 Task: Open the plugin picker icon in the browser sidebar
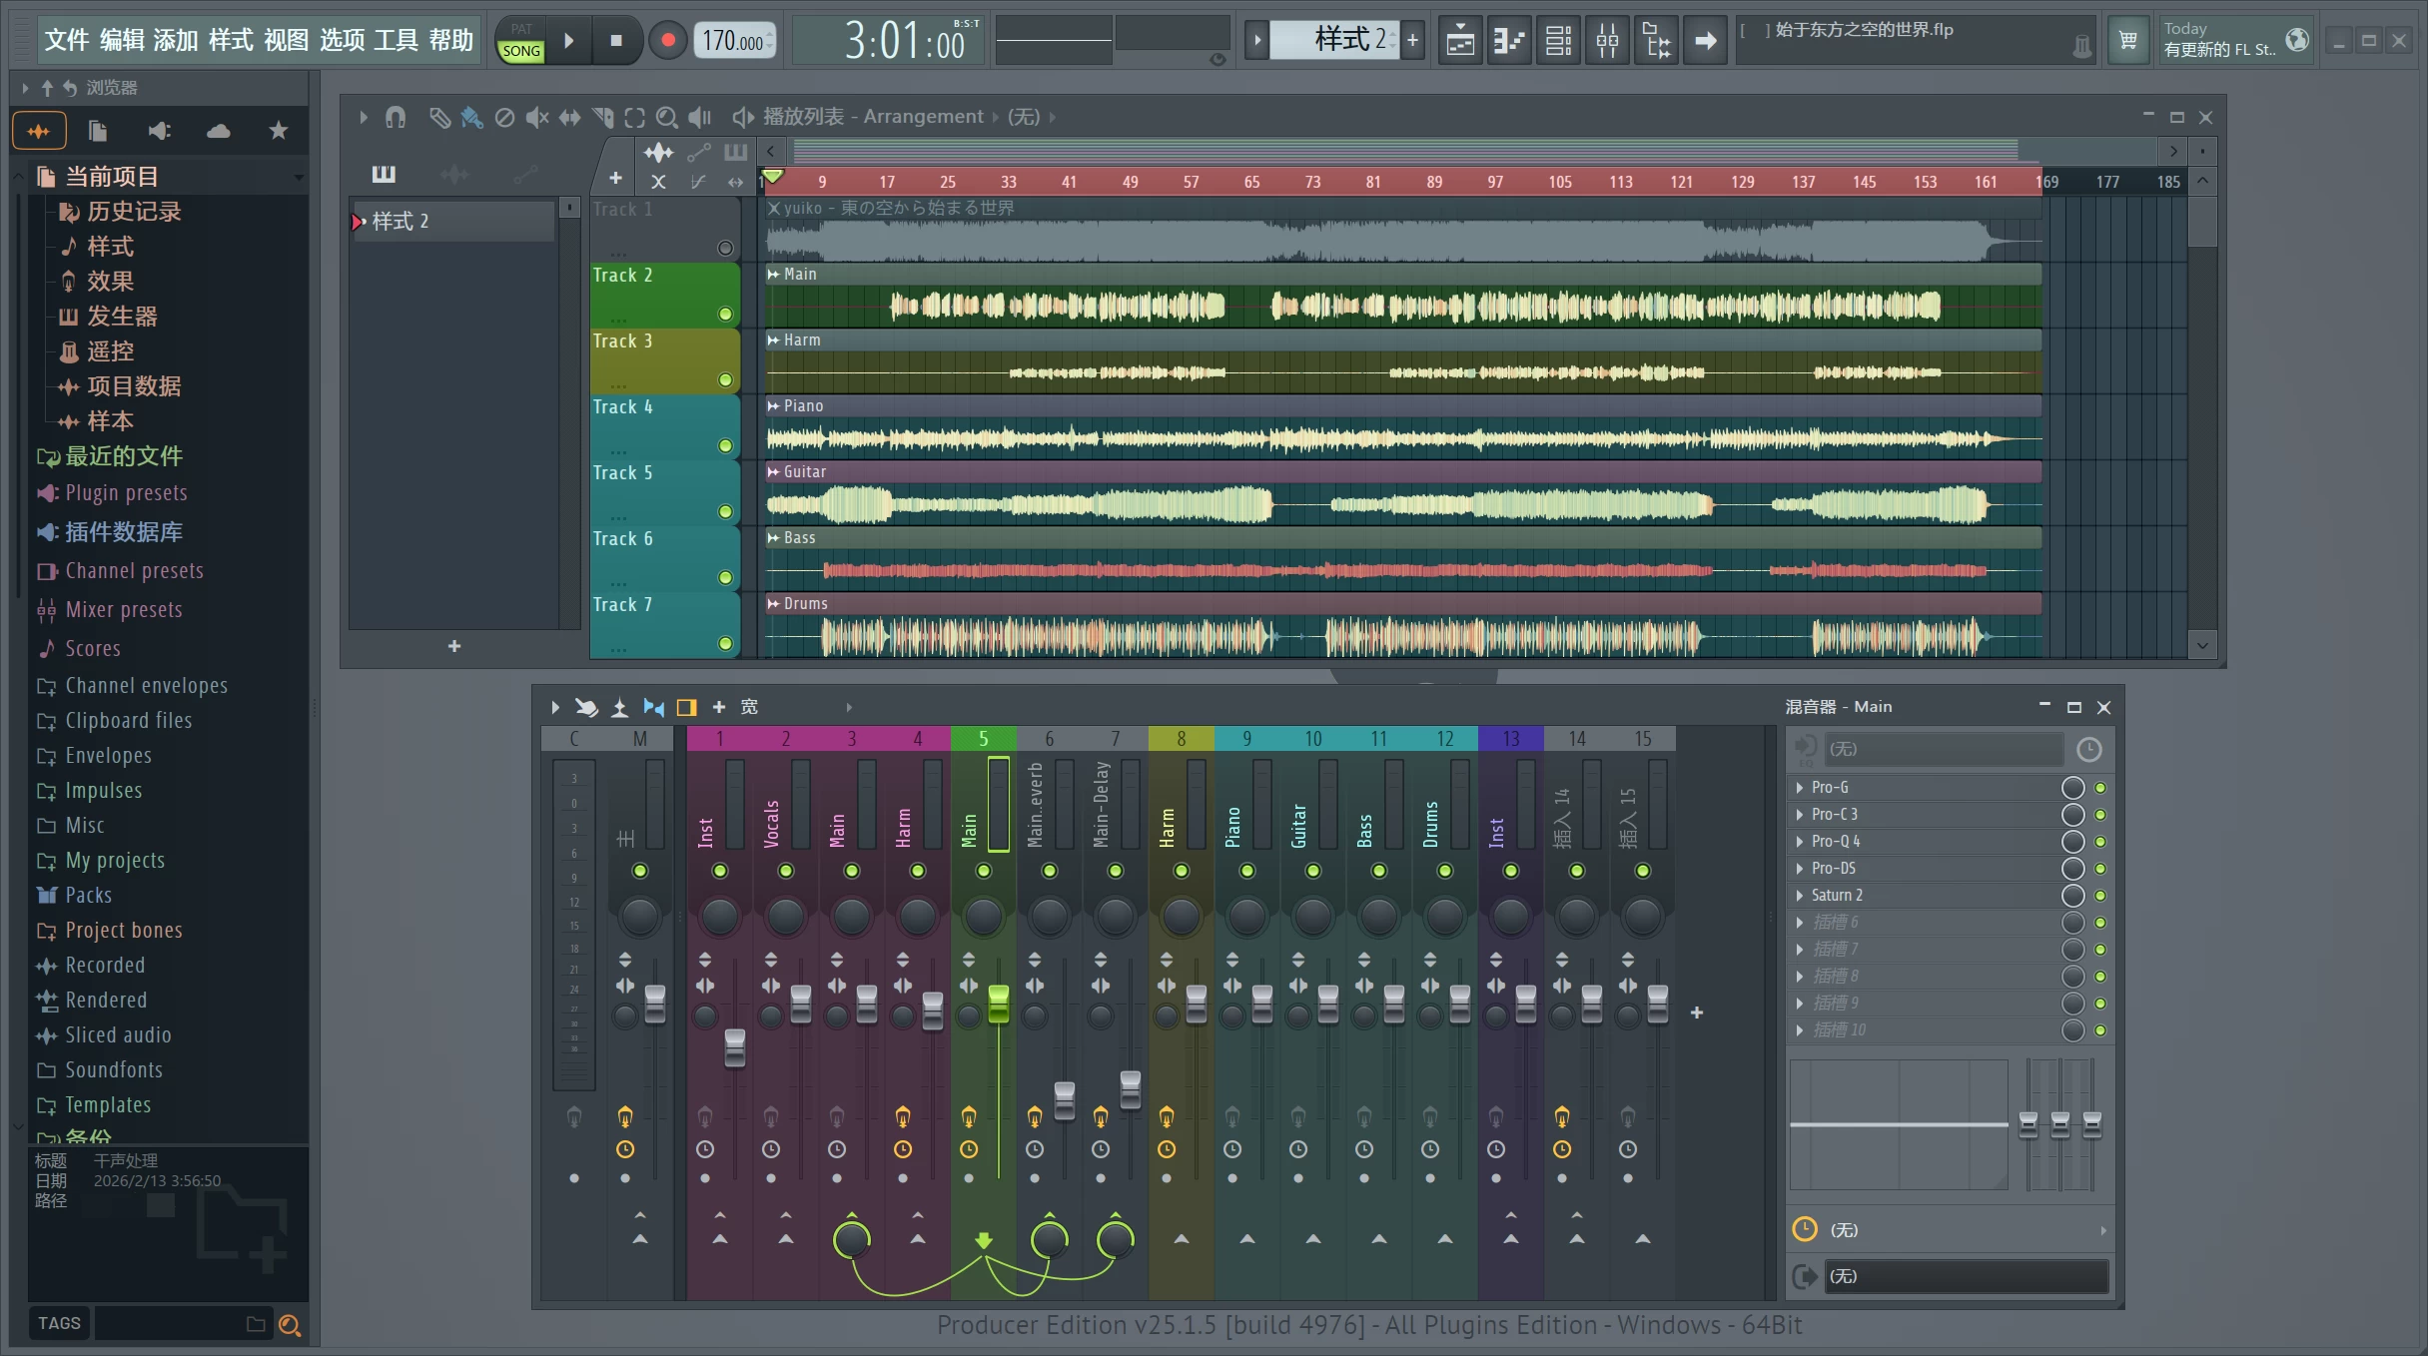[x=158, y=130]
